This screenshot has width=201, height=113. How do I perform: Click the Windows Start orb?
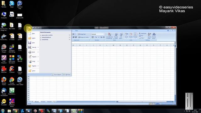click(3, 111)
